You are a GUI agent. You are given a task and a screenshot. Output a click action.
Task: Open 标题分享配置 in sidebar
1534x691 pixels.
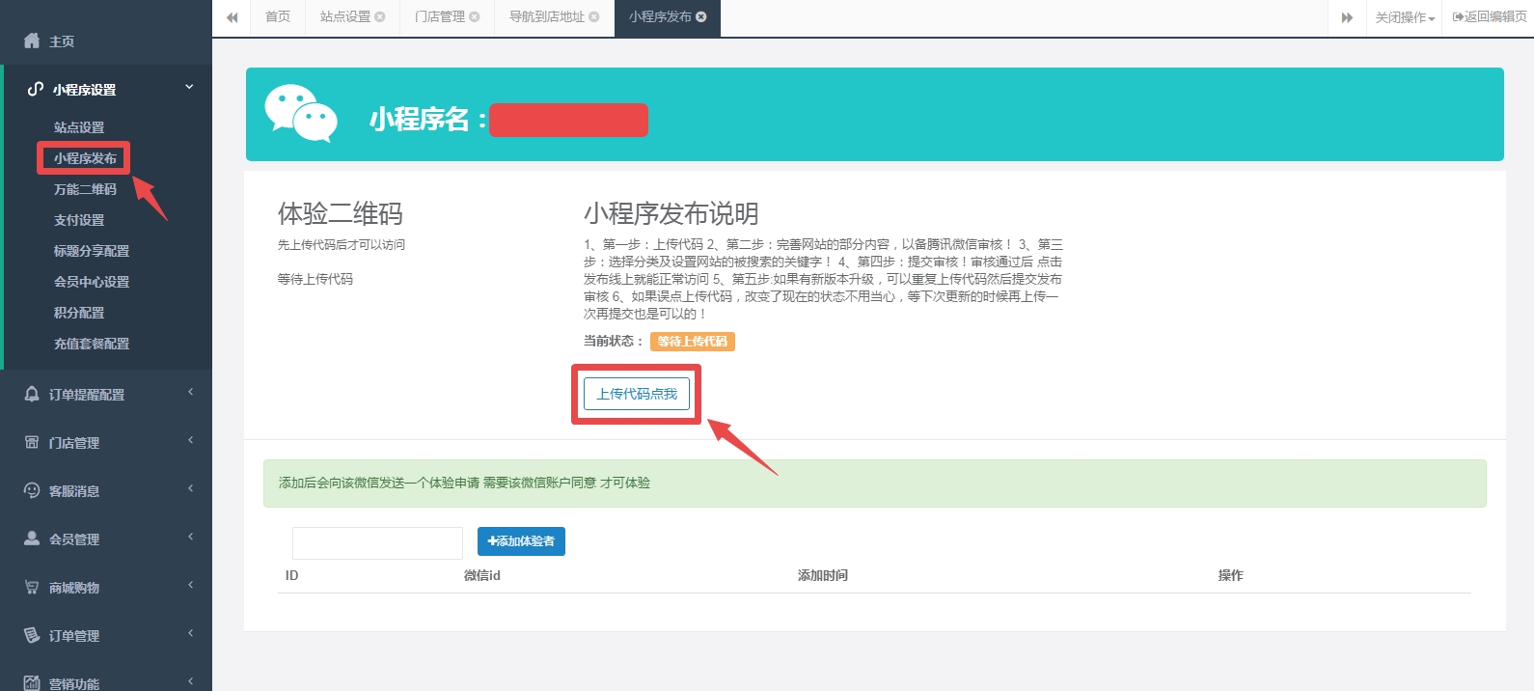tap(92, 251)
